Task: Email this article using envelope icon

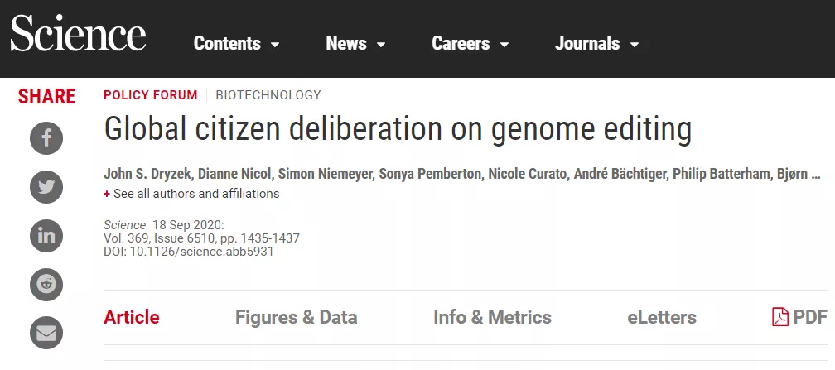Action: click(46, 334)
